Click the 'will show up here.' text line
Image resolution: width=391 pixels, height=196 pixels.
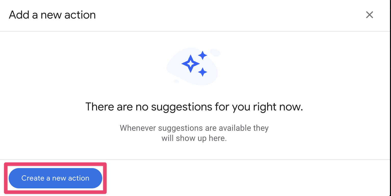pos(194,138)
